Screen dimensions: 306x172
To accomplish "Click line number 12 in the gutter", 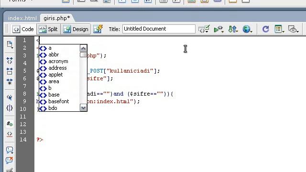I will [x=23, y=124].
